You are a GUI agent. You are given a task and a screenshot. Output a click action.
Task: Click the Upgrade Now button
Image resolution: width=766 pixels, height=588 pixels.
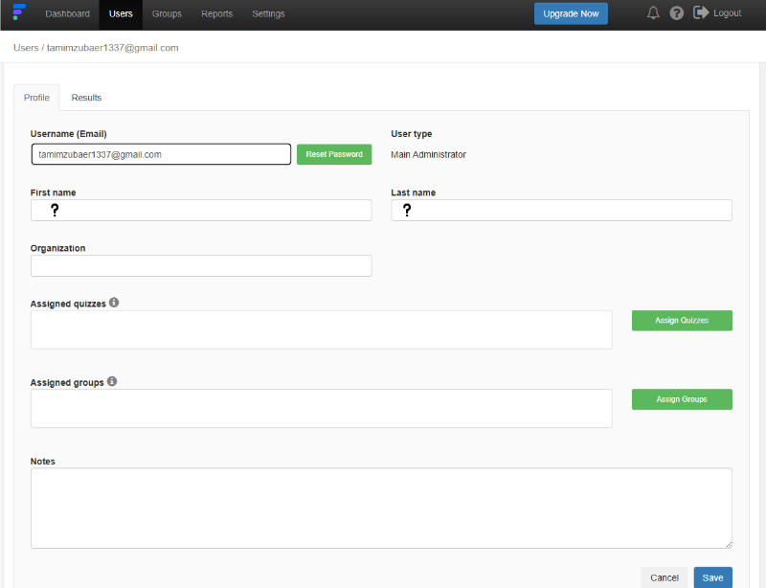[x=571, y=13]
